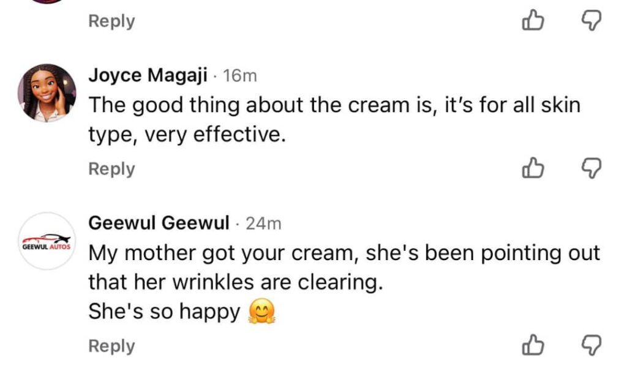Reply to Geewul Geewul's comment
627x385 pixels.
coord(111,346)
